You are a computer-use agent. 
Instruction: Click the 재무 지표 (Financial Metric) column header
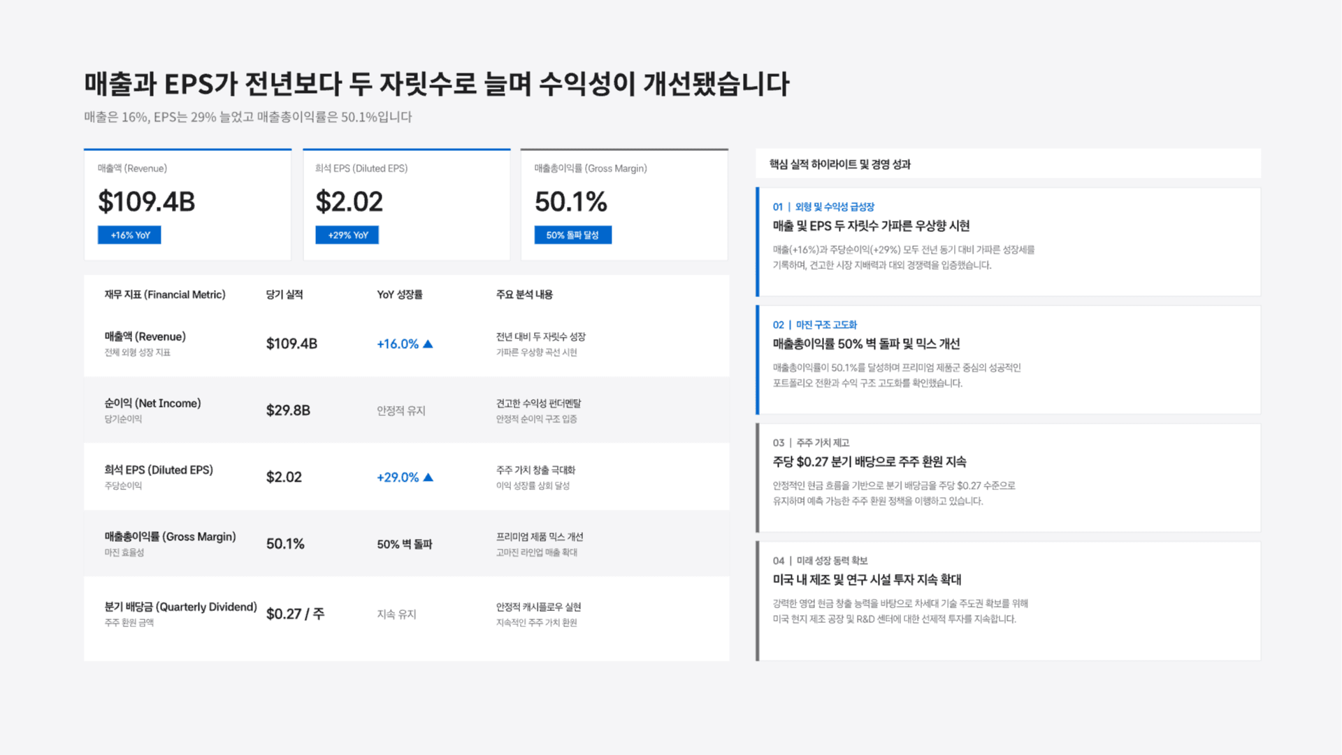click(x=165, y=294)
